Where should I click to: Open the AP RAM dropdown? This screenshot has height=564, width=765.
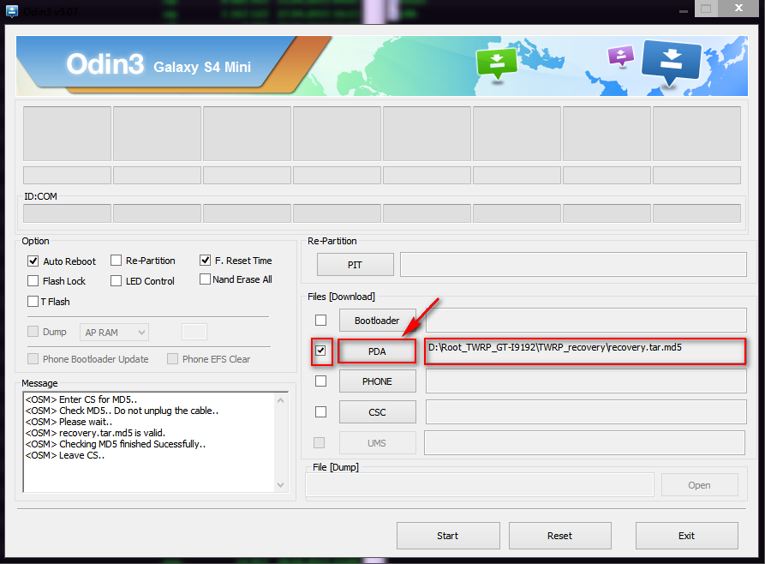click(x=115, y=332)
